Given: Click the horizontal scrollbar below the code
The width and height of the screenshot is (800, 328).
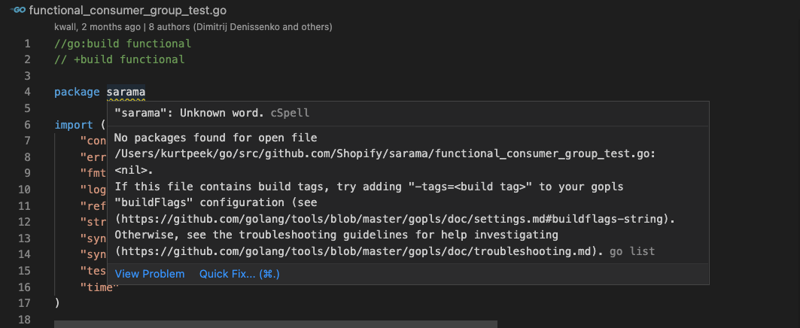Looking at the screenshot, I should [x=275, y=323].
